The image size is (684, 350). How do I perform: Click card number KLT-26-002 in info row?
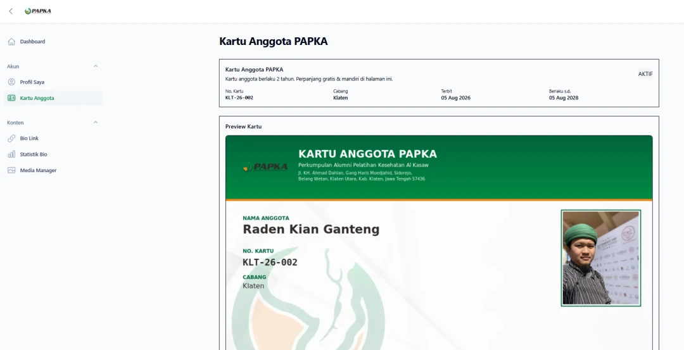tap(239, 97)
